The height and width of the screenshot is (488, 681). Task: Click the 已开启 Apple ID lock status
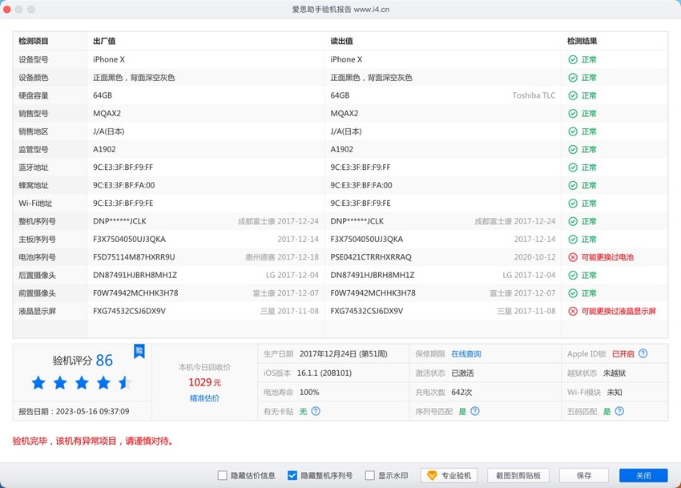[x=623, y=353]
